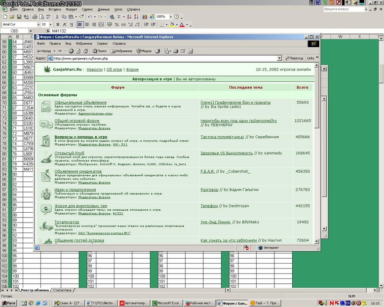Open Медиа panel in Internet Explorer toolbar
Screen dimensions: 384x307
(144, 51)
